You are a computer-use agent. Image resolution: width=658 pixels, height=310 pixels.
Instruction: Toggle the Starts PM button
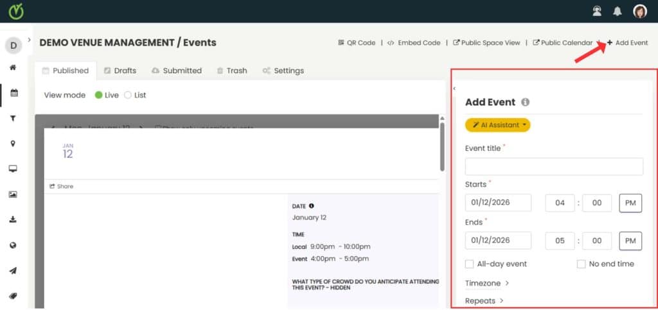[x=630, y=203]
